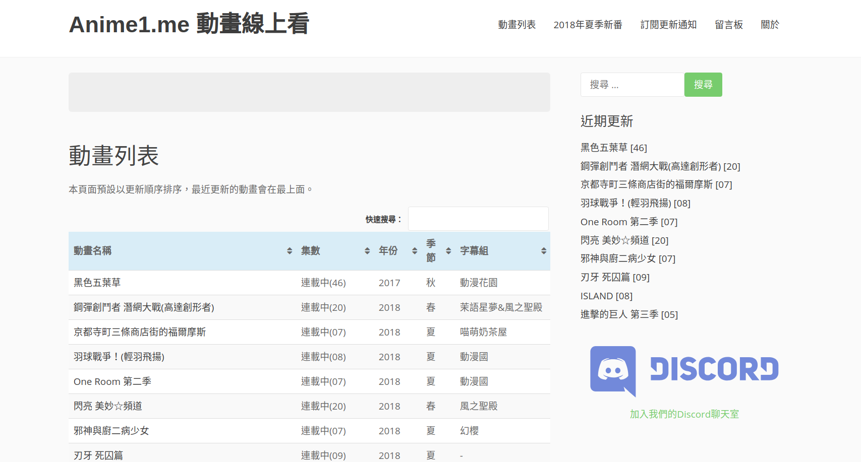Image resolution: width=861 pixels, height=462 pixels.
Task: Sort table by 集數 column arrows
Action: 367,251
